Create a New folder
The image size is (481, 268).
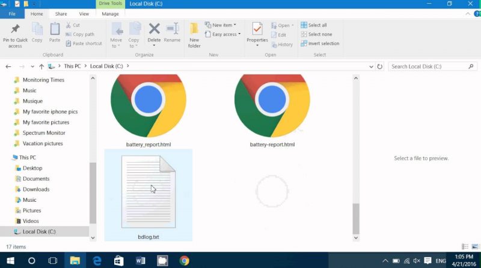coord(194,35)
